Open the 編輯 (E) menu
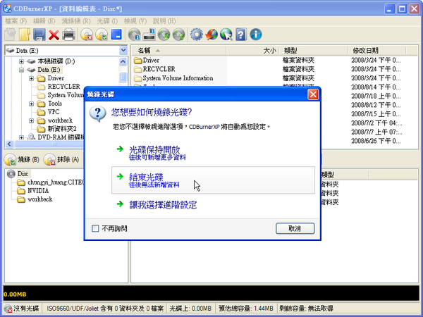 tap(44, 21)
